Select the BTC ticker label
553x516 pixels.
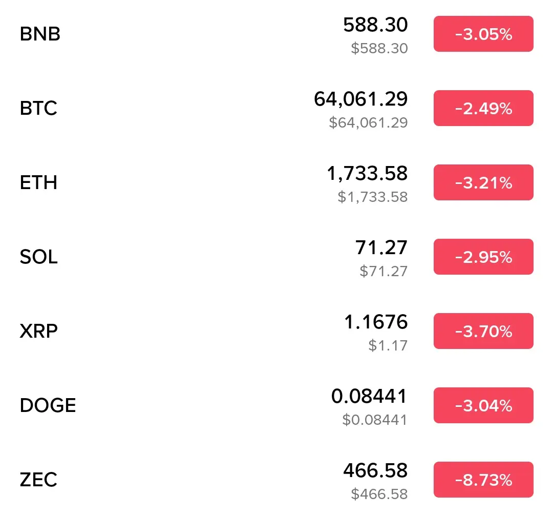pyautogui.click(x=38, y=108)
